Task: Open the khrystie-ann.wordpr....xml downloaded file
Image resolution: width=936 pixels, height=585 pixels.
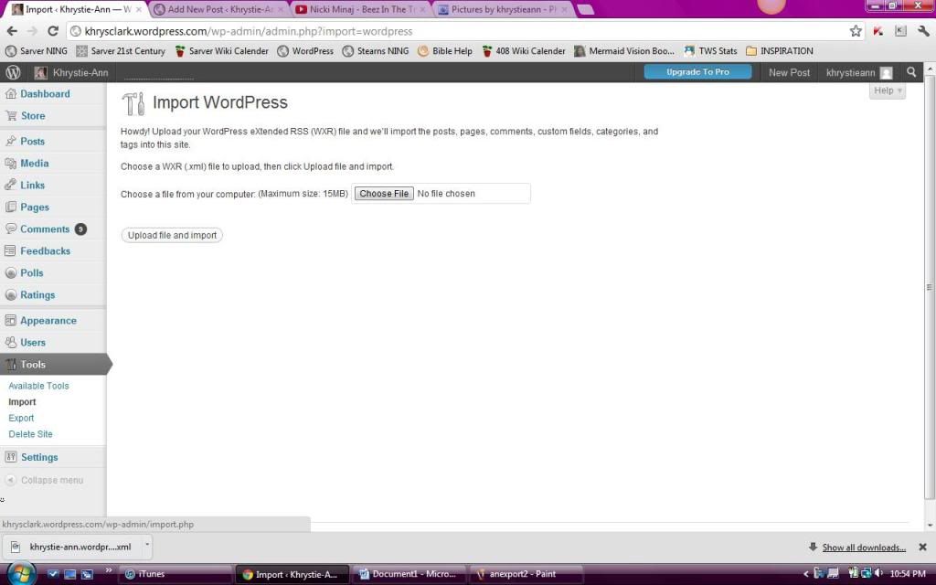Action: 75,547
